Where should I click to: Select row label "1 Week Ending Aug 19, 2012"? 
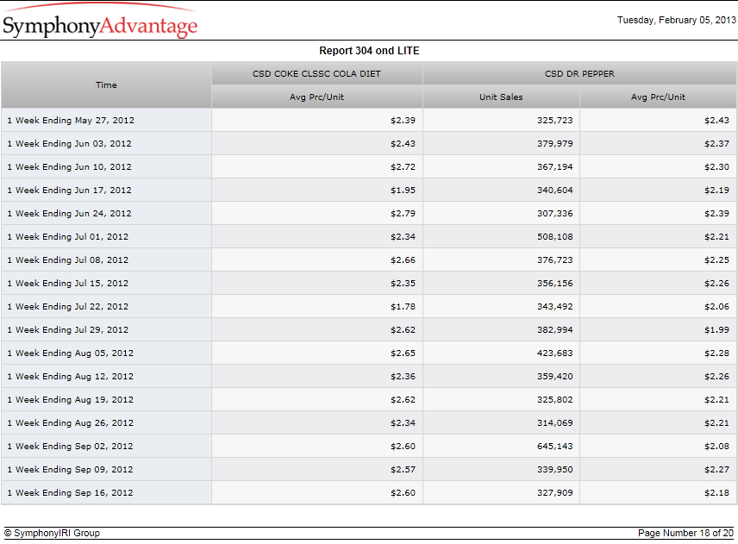pyautogui.click(x=70, y=400)
